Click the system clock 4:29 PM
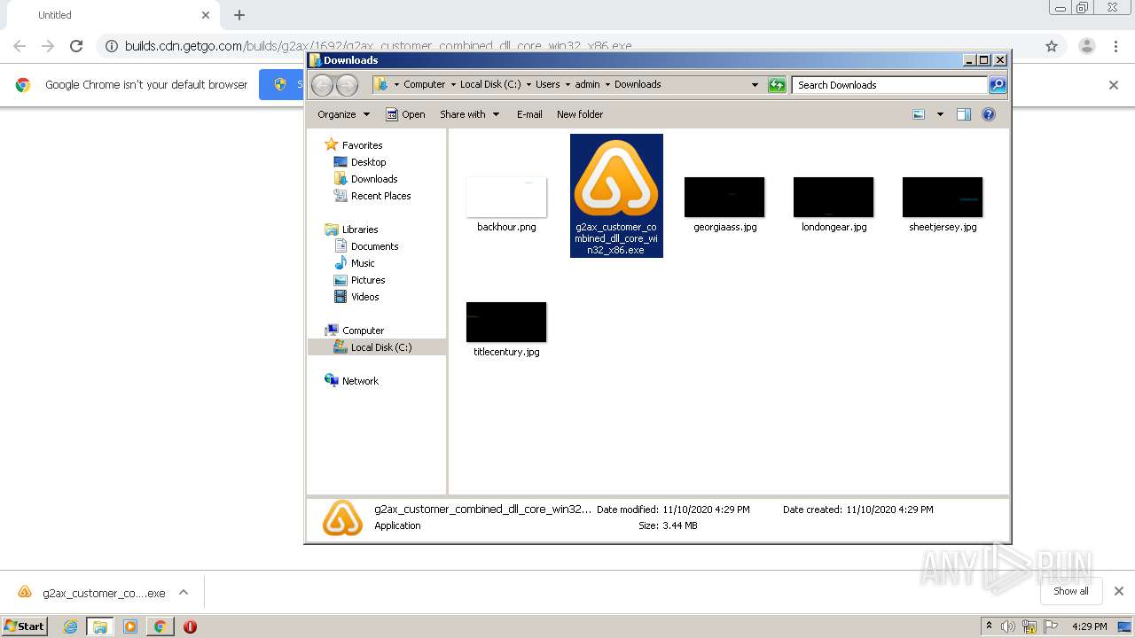This screenshot has width=1135, height=638. pyautogui.click(x=1090, y=626)
